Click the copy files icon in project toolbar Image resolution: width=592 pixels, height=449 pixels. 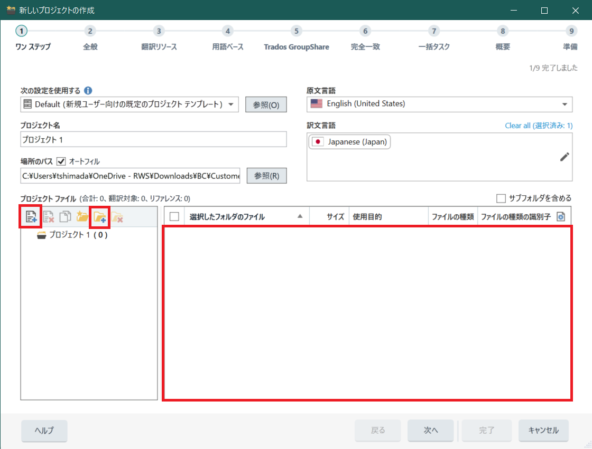[x=66, y=216]
